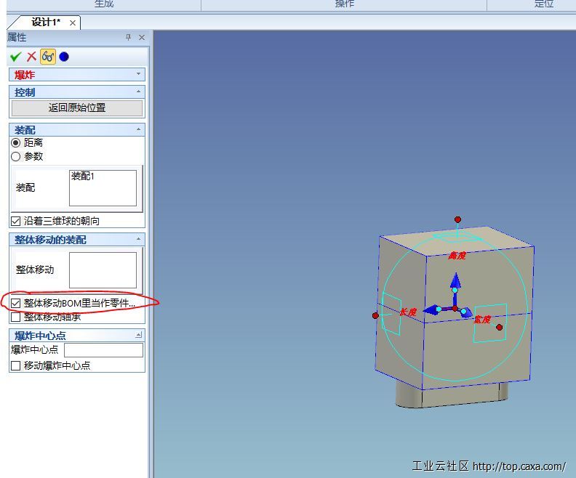This screenshot has width=576, height=478.
Task: Toggle 沿着三维球的朝向 checkbox
Action: [x=16, y=221]
